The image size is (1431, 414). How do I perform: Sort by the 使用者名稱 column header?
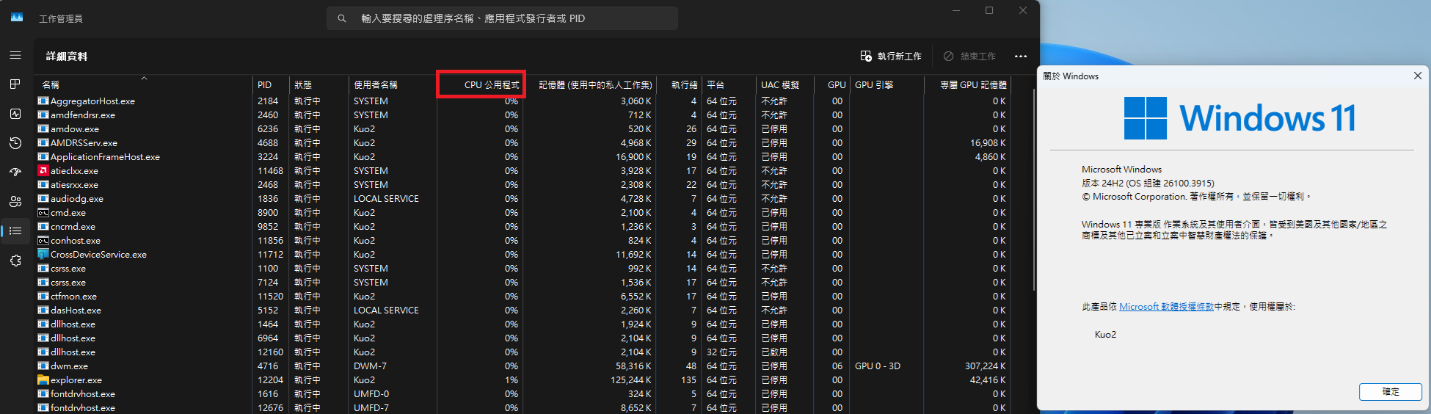[x=393, y=84]
